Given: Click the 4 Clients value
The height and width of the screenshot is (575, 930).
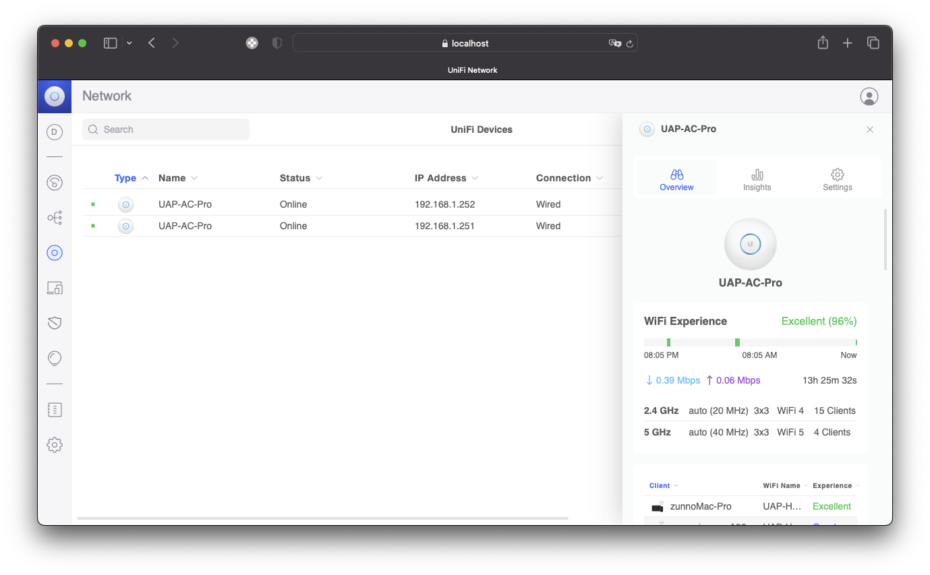Looking at the screenshot, I should click(x=832, y=432).
